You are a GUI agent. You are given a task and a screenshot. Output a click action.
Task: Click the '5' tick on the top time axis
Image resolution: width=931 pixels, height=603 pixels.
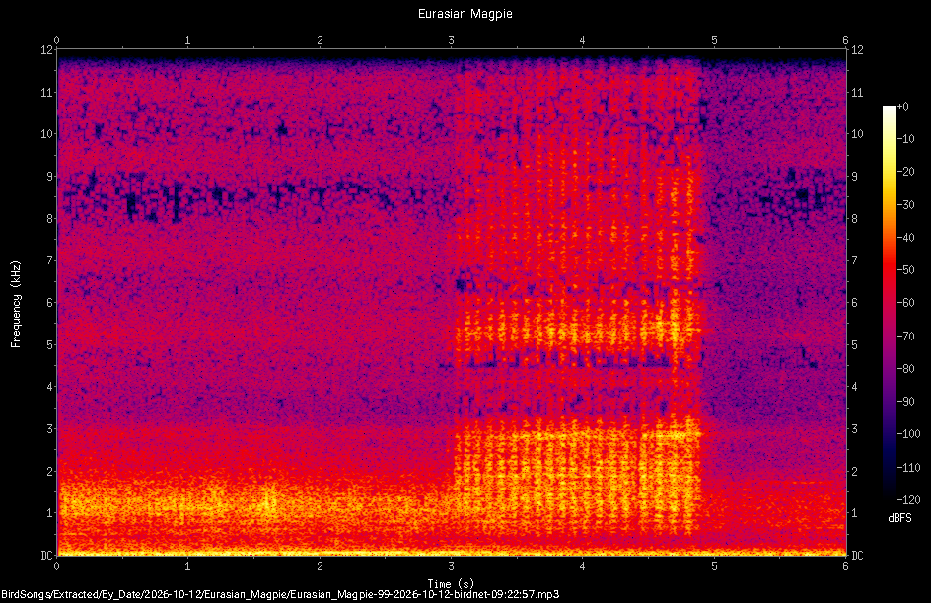coord(714,40)
